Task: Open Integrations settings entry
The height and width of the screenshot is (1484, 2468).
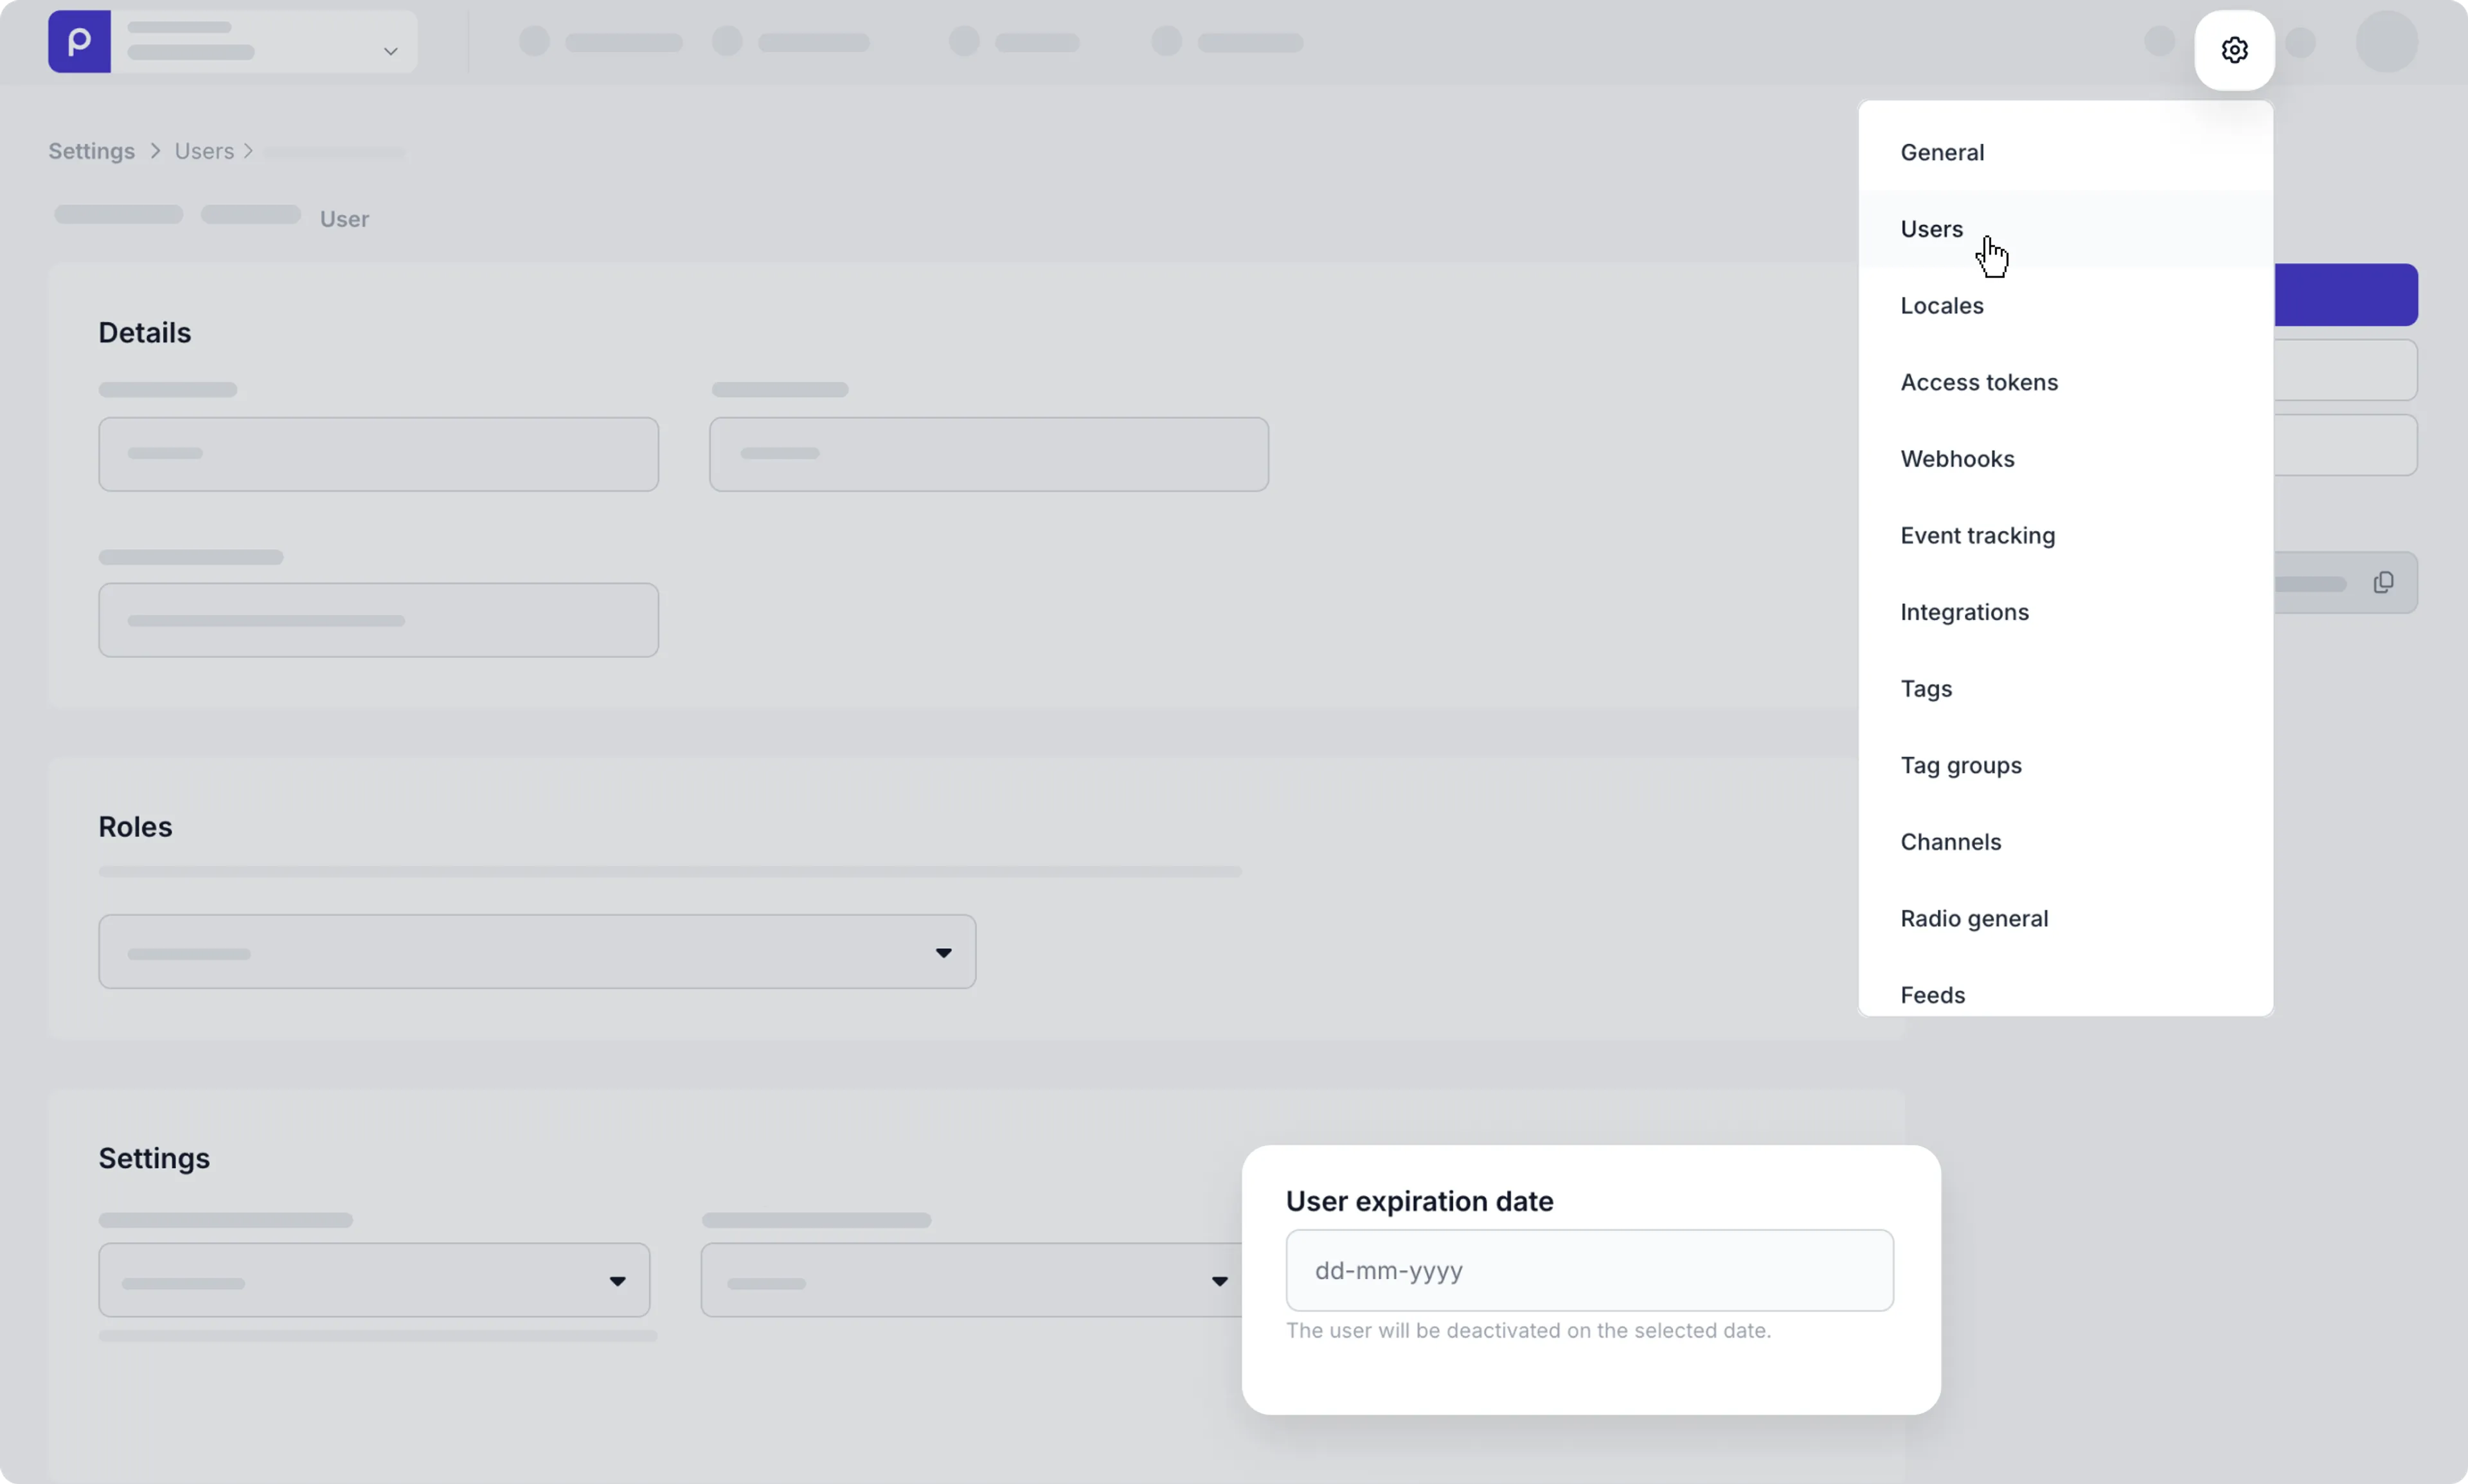Action: (1964, 612)
